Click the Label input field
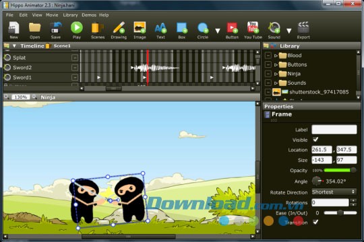 click(x=334, y=130)
